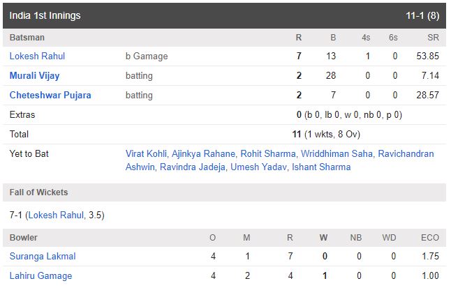Click the Ishant Sharma link
Image resolution: width=451 pixels, height=288 pixels.
click(321, 167)
